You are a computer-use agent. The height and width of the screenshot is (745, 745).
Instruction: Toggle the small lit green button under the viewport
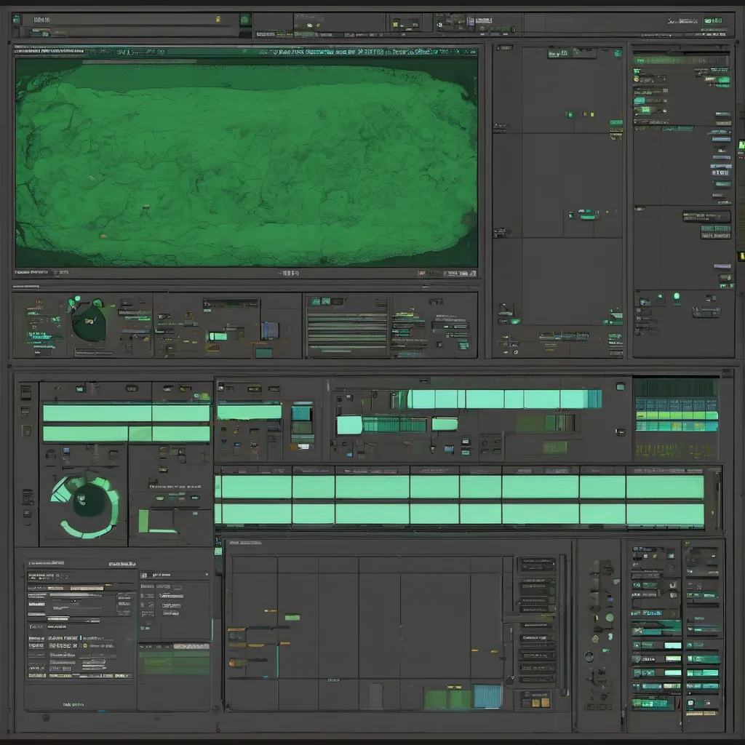(x=217, y=336)
